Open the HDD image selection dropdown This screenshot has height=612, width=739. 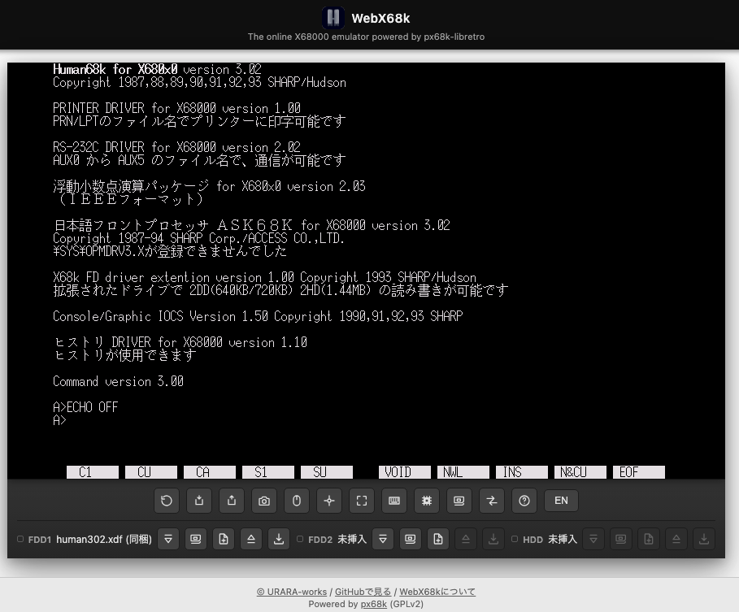[593, 539]
